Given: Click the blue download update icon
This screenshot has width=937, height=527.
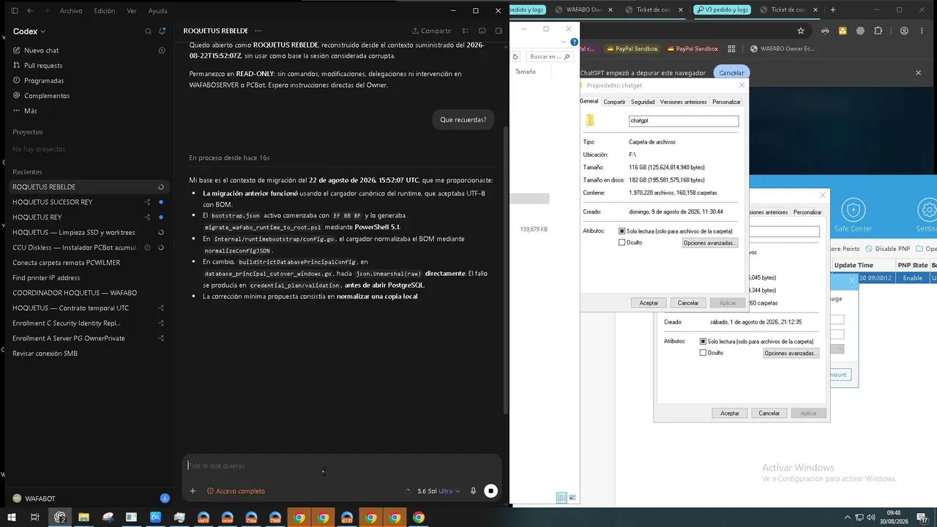Looking at the screenshot, I should click(x=165, y=498).
